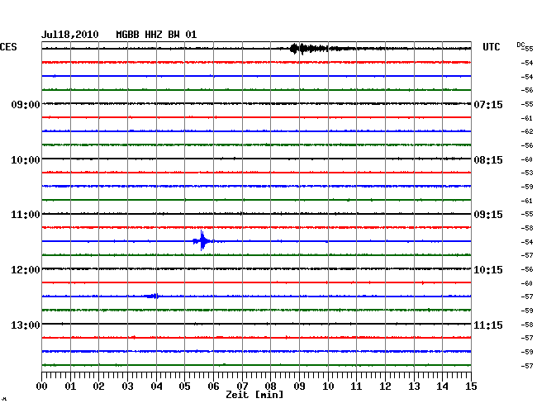Select the 09:00 local time label
The width and height of the screenshot is (537, 408).
tap(26, 104)
